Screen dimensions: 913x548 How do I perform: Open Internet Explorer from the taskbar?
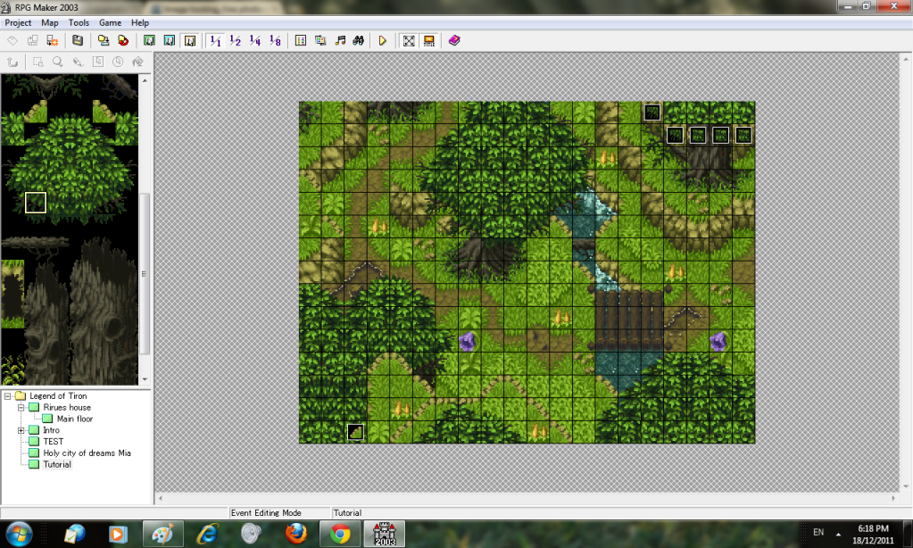[x=207, y=534]
